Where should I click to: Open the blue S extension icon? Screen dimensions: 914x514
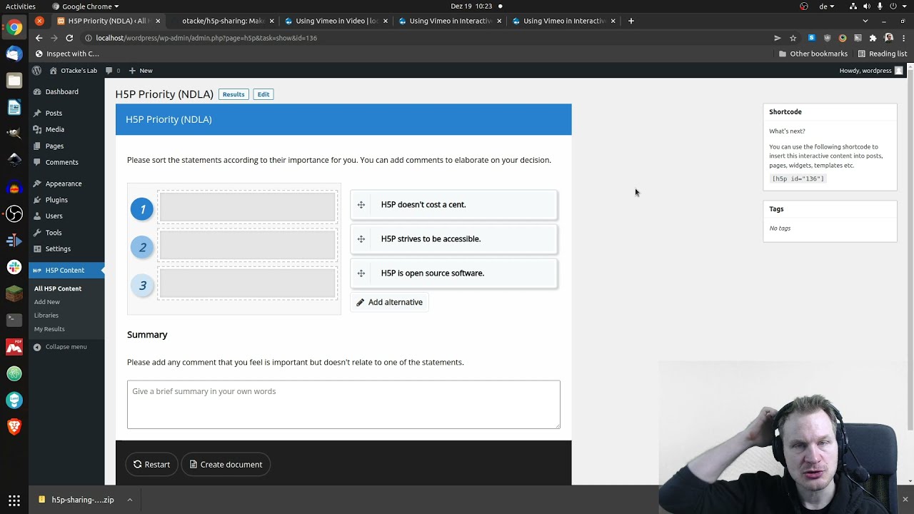pyautogui.click(x=812, y=38)
